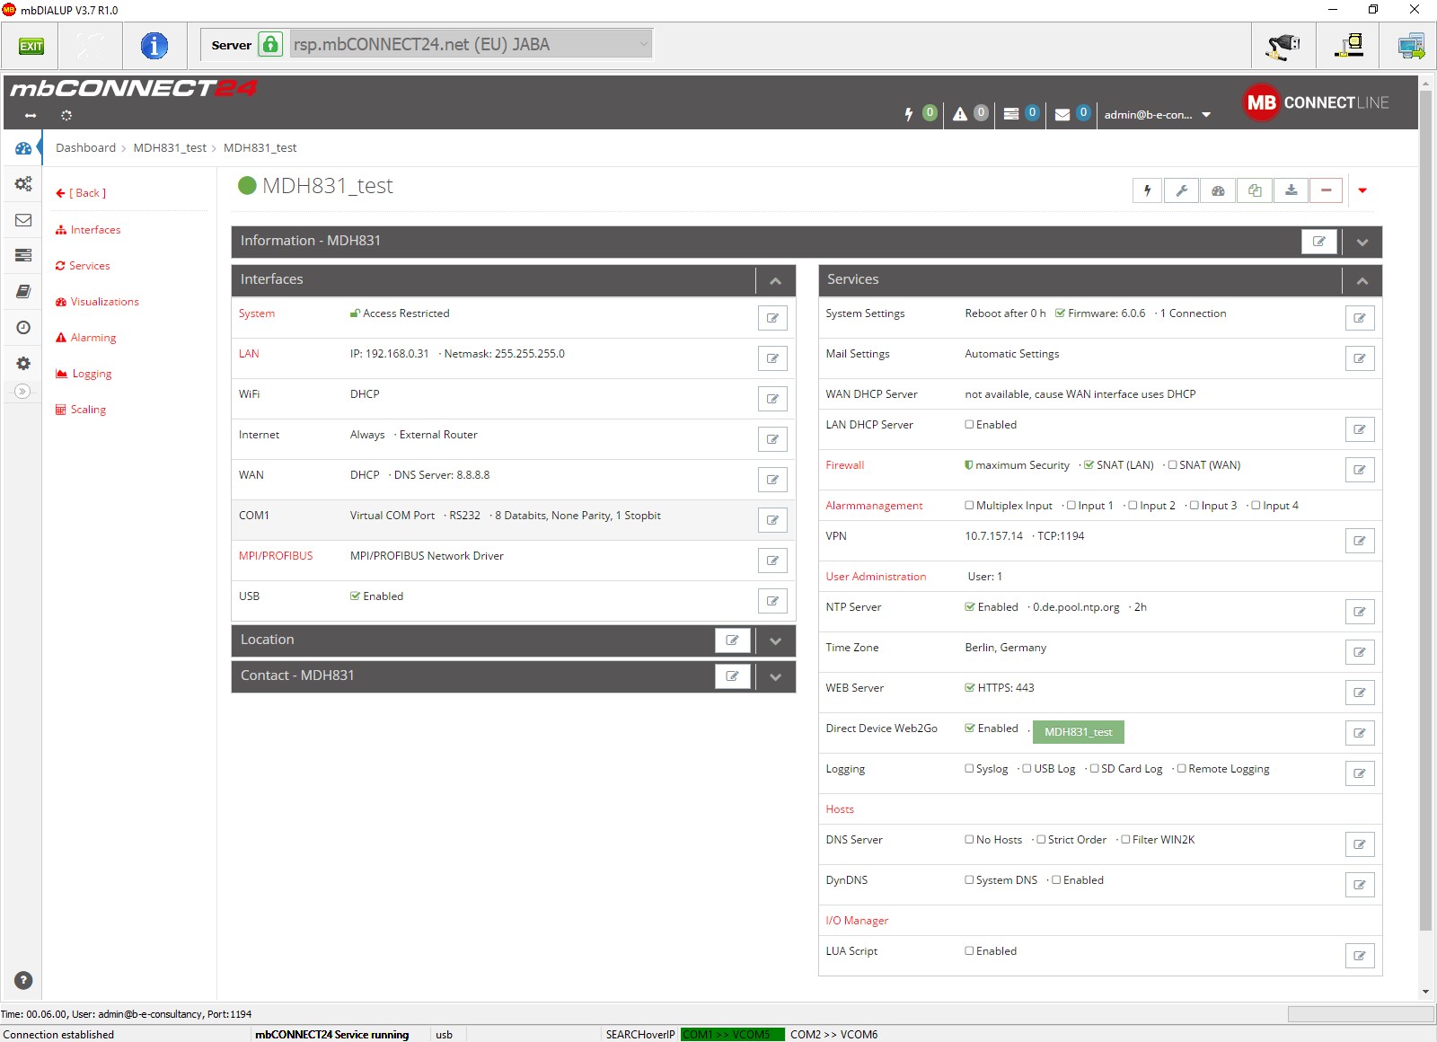Edit the VPN service row
This screenshot has width=1437, height=1042.
coord(1360,541)
